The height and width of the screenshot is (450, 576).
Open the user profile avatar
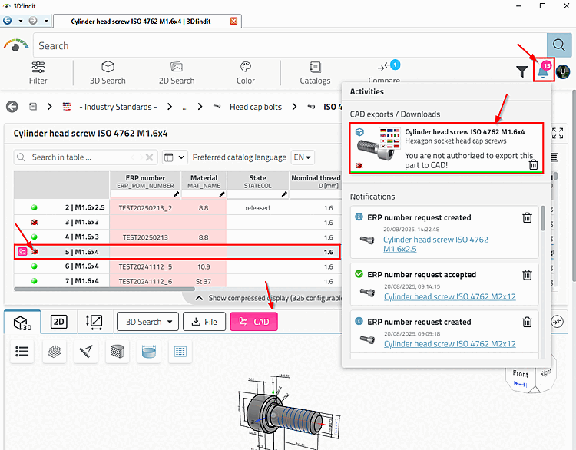click(563, 71)
